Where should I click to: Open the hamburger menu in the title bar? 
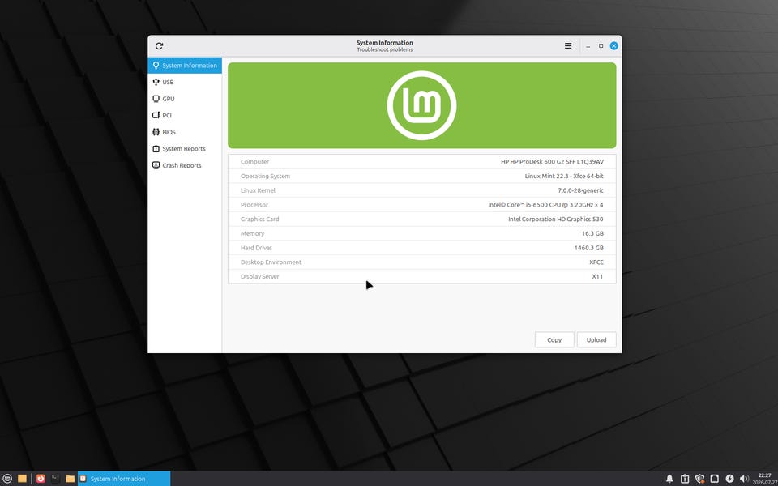[x=568, y=45]
